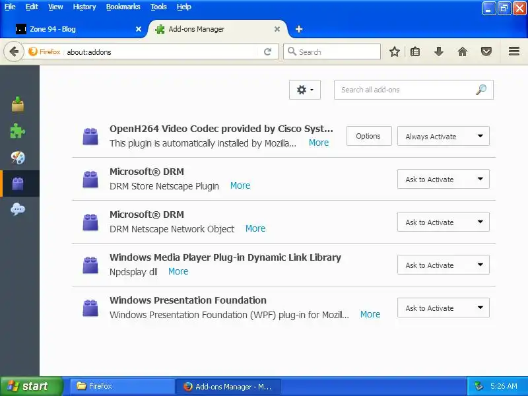Open the File menu

coord(10,7)
